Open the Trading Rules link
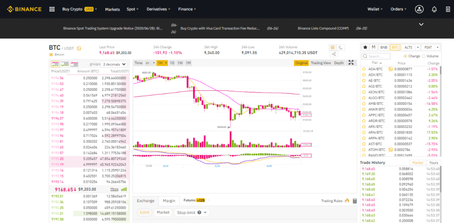Image resolution: width=454 pixels, height=223 pixels. pyautogui.click(x=332, y=201)
